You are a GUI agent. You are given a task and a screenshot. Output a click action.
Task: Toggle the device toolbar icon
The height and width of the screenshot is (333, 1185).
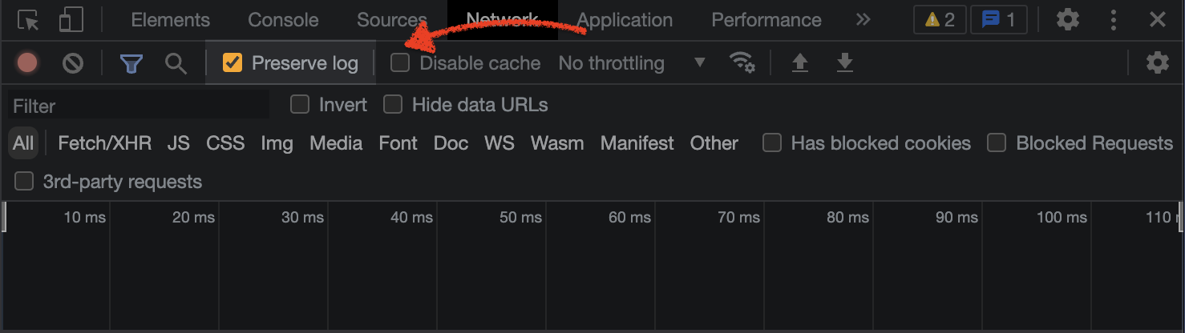click(71, 20)
